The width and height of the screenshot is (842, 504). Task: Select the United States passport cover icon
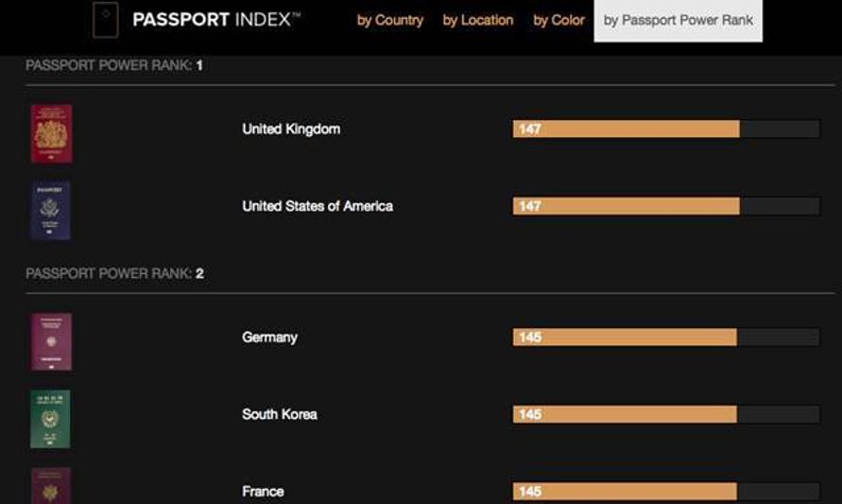(x=51, y=210)
